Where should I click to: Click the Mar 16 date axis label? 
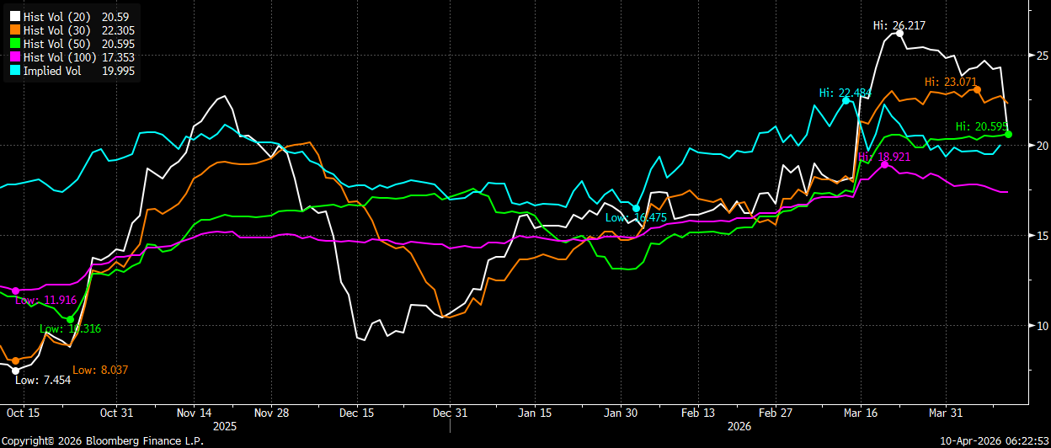click(861, 413)
